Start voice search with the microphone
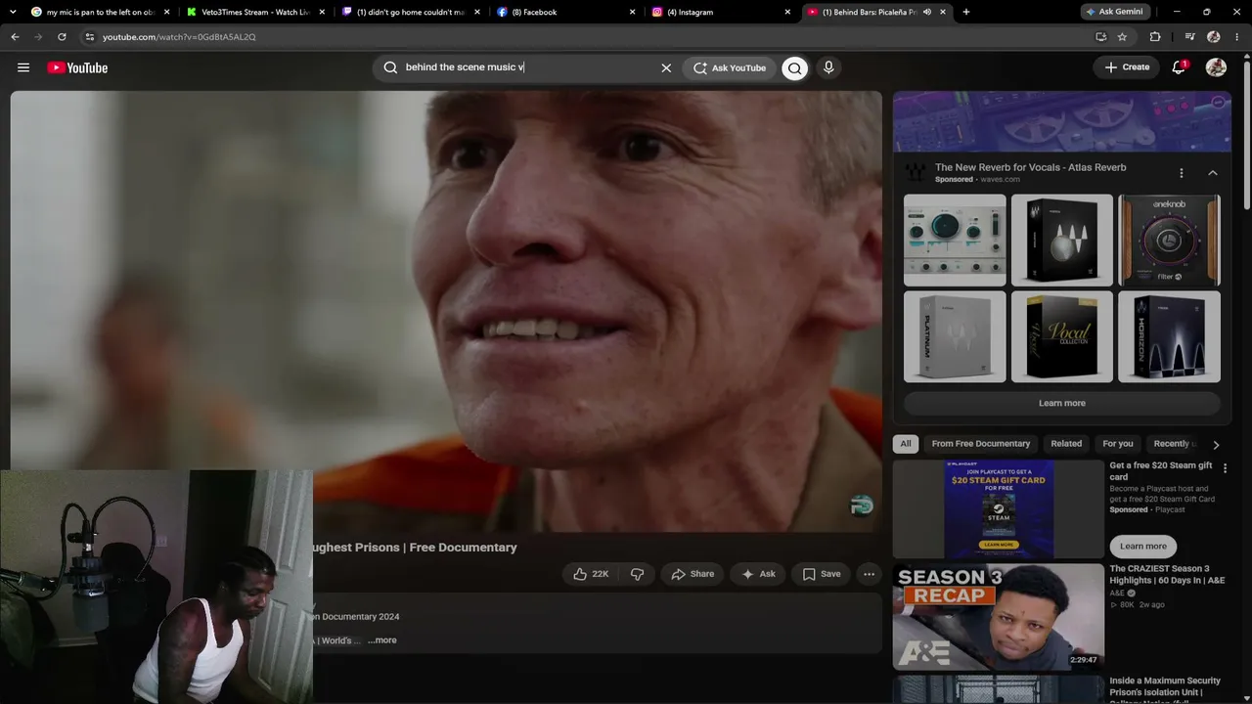The image size is (1252, 704). [x=828, y=67]
